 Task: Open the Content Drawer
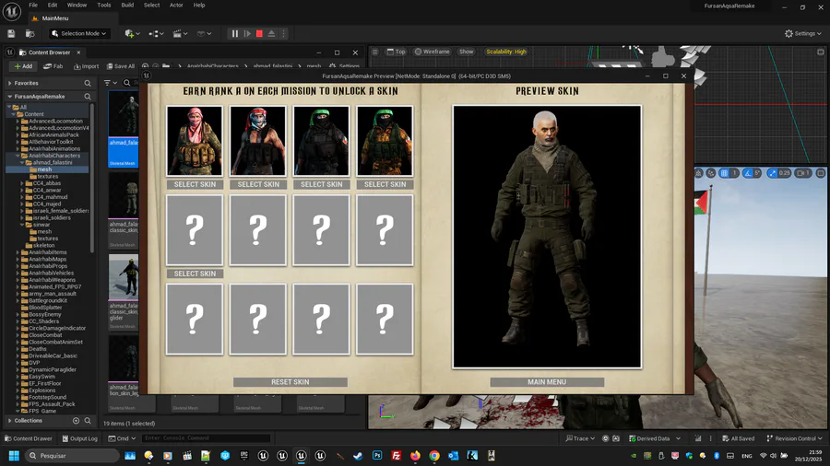pyautogui.click(x=28, y=438)
